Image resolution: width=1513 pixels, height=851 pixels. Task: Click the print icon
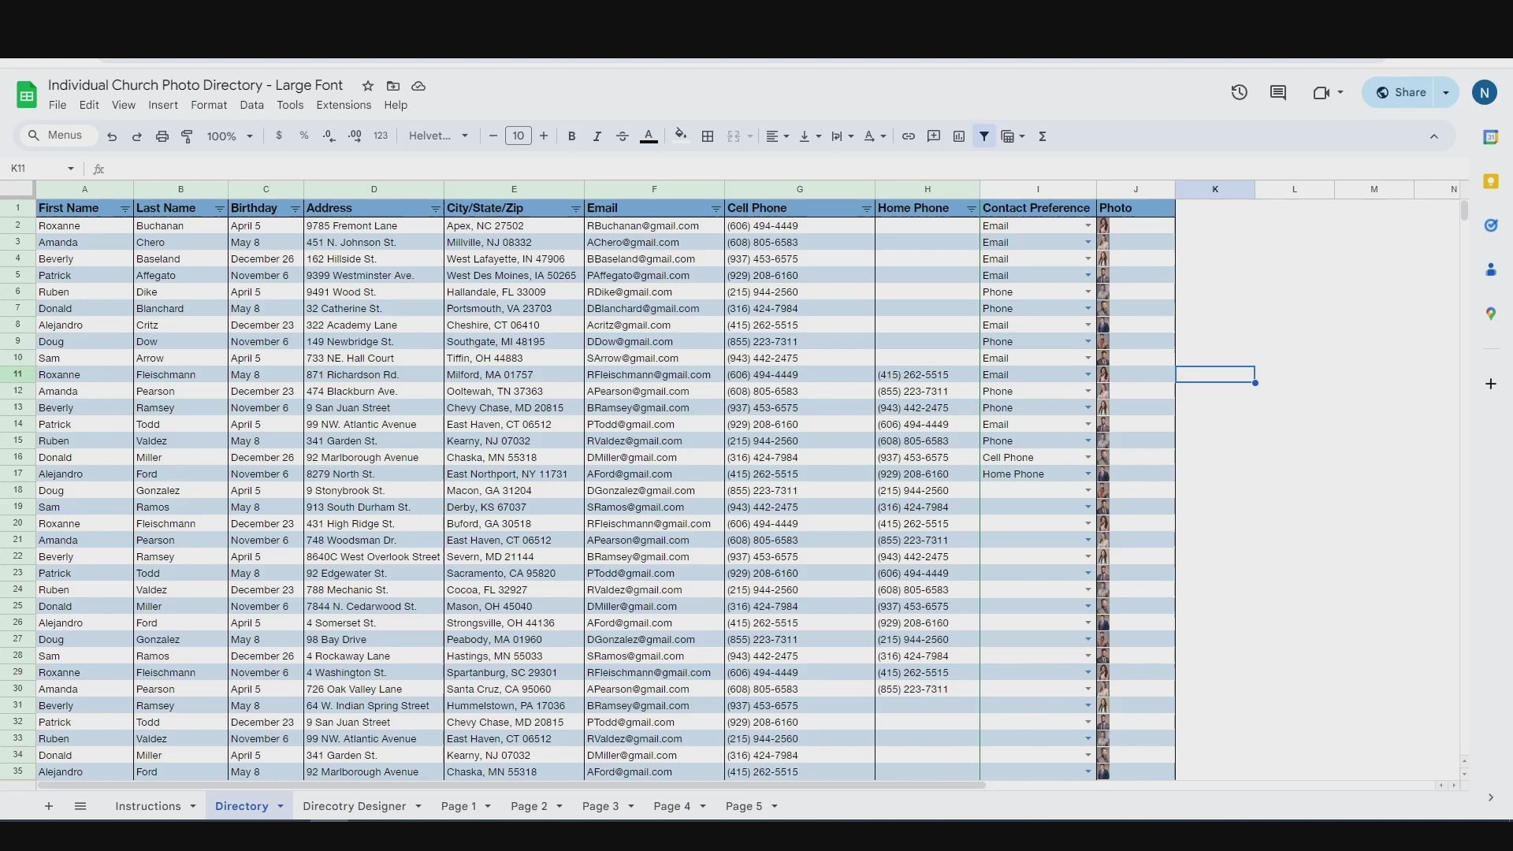click(x=162, y=136)
